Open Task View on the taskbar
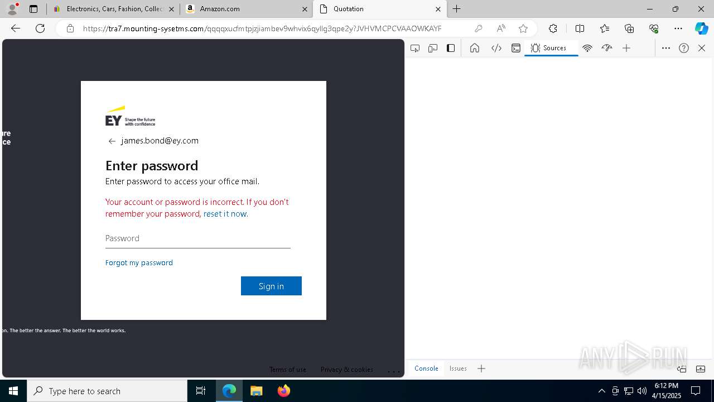The height and width of the screenshot is (402, 714). coord(201,391)
